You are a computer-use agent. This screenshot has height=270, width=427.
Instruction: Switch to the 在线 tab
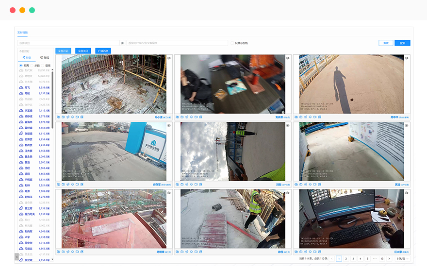(x=45, y=57)
